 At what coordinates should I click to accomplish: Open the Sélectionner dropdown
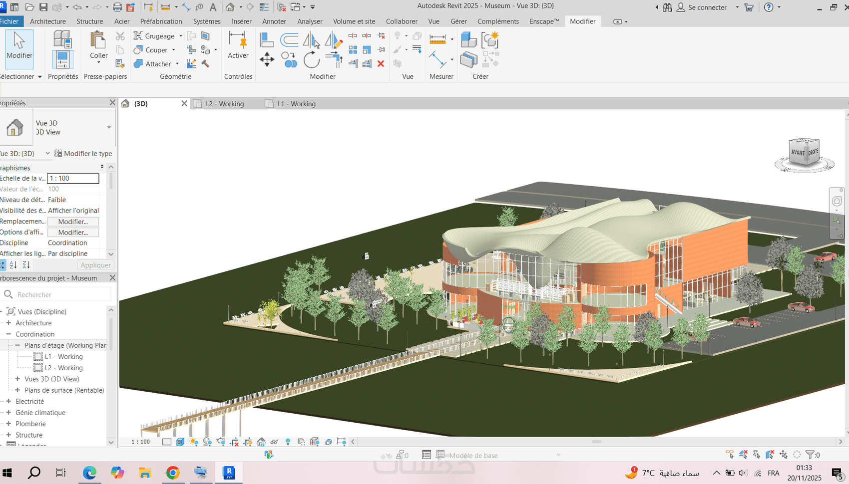tap(21, 76)
